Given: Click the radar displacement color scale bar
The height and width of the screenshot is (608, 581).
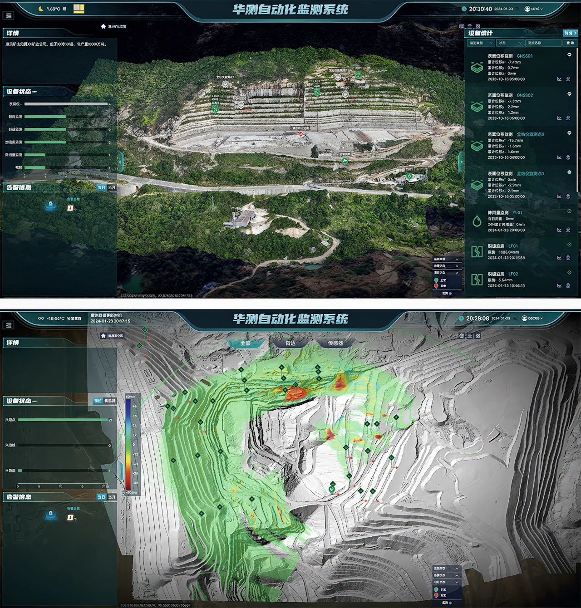Looking at the screenshot, I should point(128,445).
